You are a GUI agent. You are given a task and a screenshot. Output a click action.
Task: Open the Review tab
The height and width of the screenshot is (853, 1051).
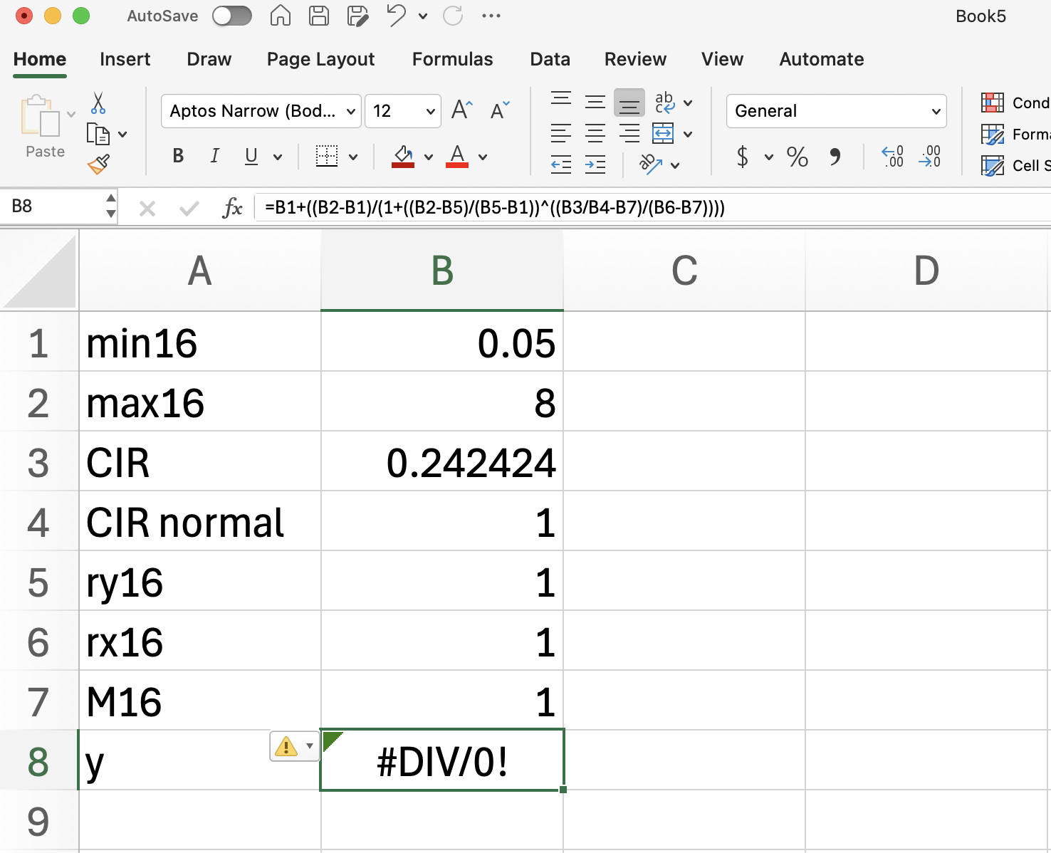click(635, 59)
